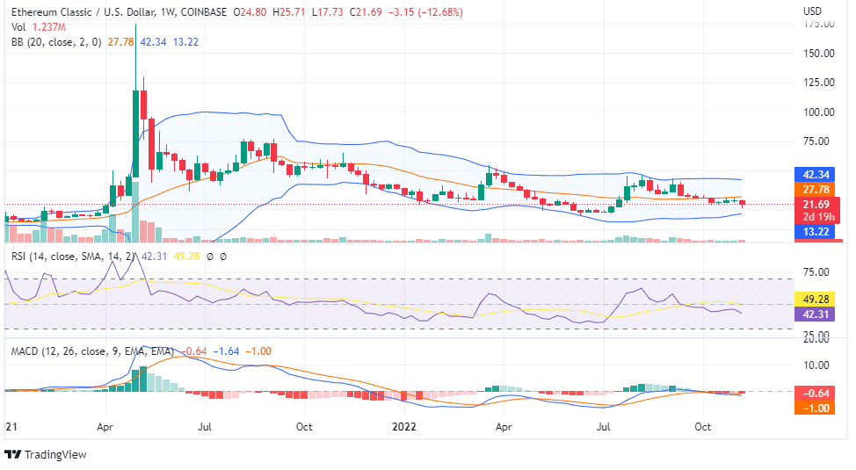
Task: Click the H25.71 high value in header
Action: click(x=289, y=12)
